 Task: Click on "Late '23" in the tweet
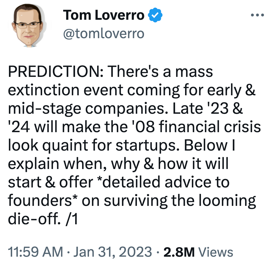coord(201,108)
